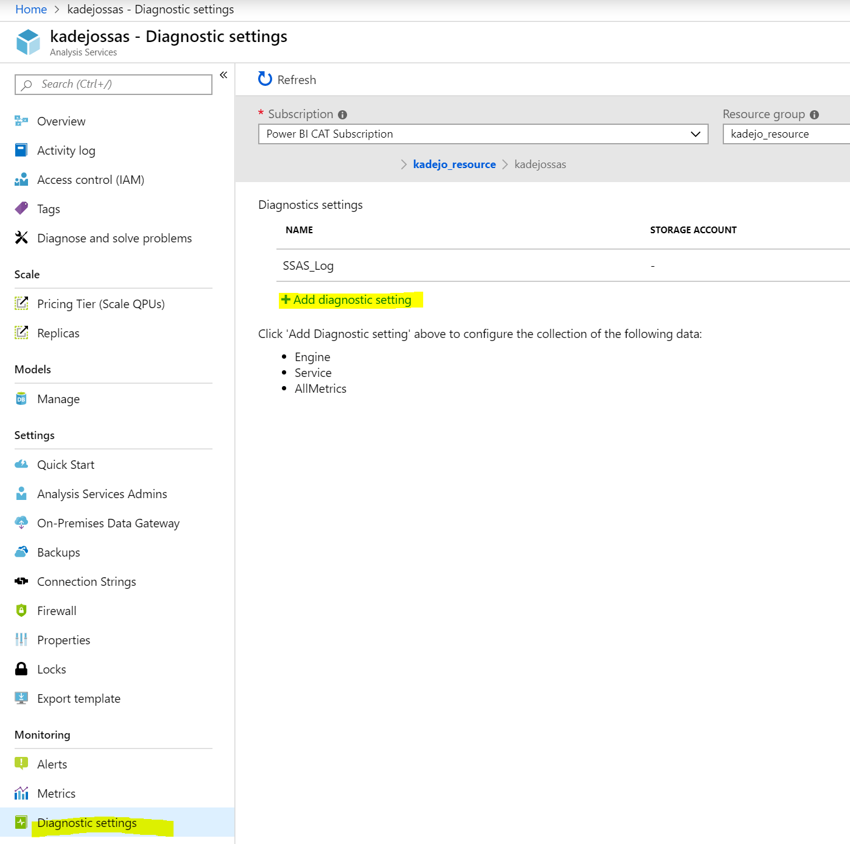The height and width of the screenshot is (844, 850).
Task: Click the On-Premises Data Gateway icon
Action: 21,522
